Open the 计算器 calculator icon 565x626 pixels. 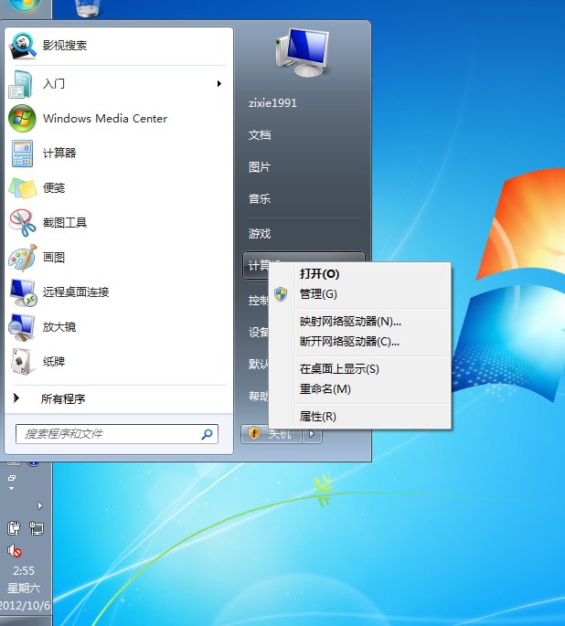[22, 154]
